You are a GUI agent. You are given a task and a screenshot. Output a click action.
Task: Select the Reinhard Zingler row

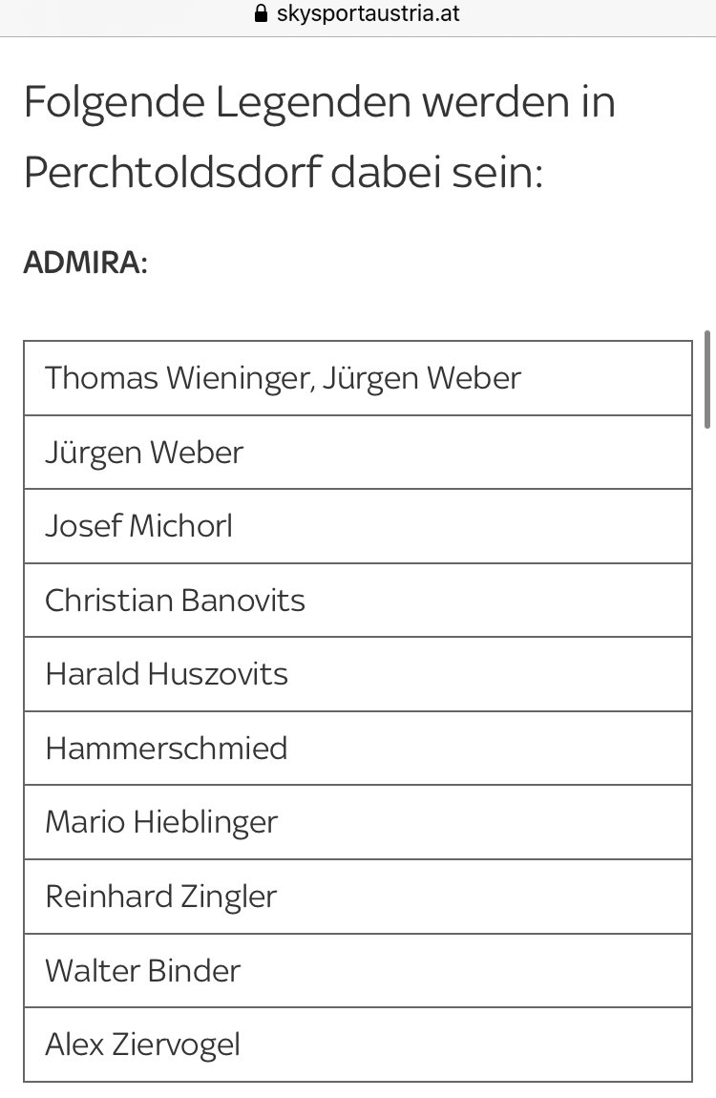[358, 897]
